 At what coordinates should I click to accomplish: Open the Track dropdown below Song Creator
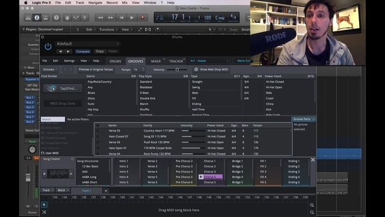coord(48,190)
